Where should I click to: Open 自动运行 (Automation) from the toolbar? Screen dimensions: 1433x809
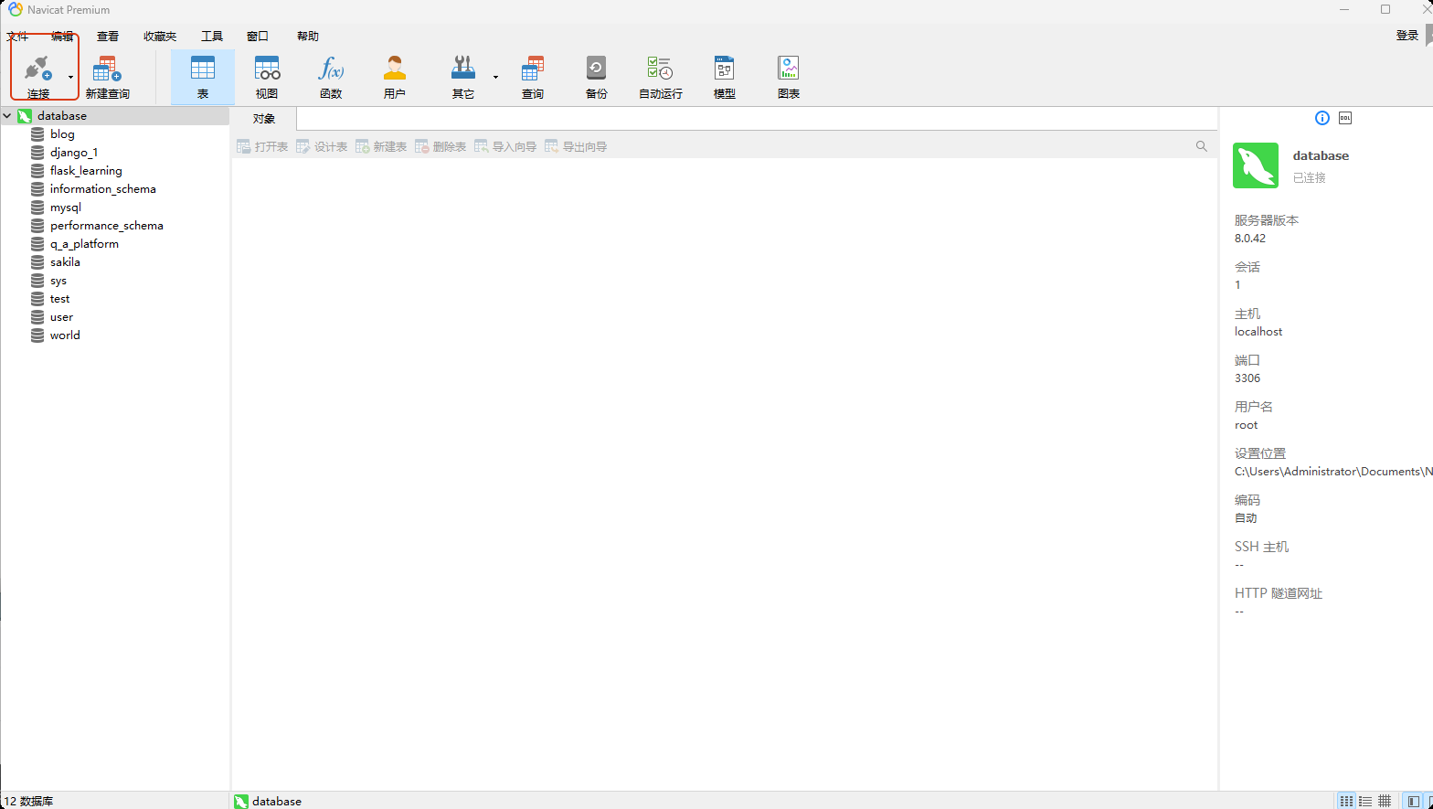(661, 77)
